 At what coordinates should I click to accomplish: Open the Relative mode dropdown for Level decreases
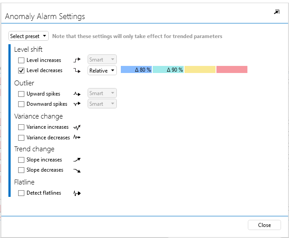[102, 70]
